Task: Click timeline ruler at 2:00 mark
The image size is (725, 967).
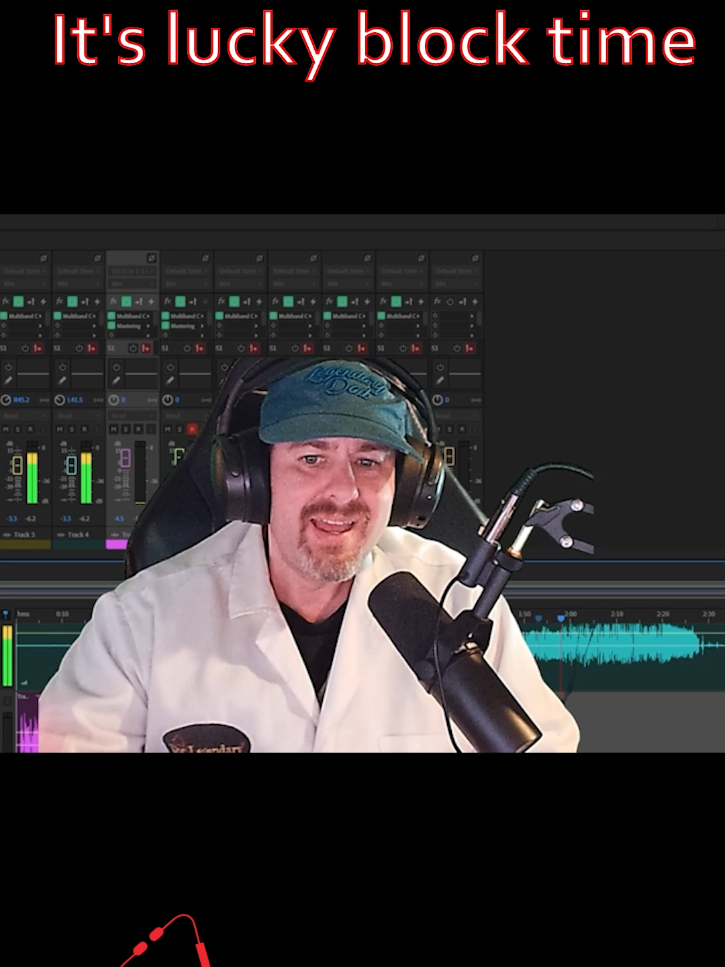Action: (x=571, y=614)
